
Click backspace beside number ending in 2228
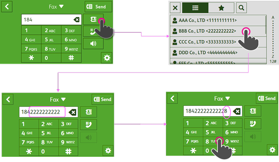[237, 111]
